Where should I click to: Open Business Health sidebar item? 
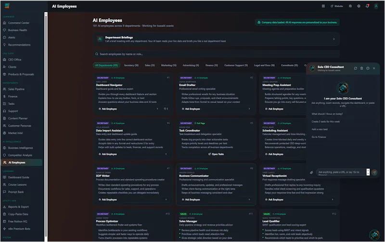[18, 30]
